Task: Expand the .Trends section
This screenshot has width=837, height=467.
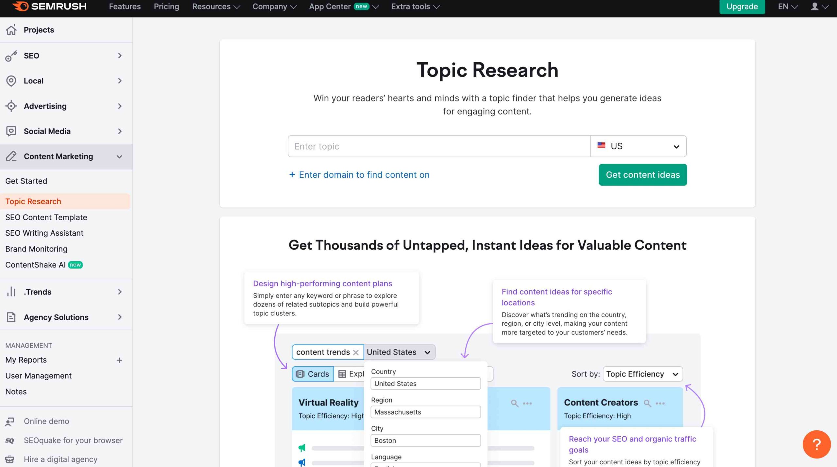Action: pyautogui.click(x=120, y=292)
